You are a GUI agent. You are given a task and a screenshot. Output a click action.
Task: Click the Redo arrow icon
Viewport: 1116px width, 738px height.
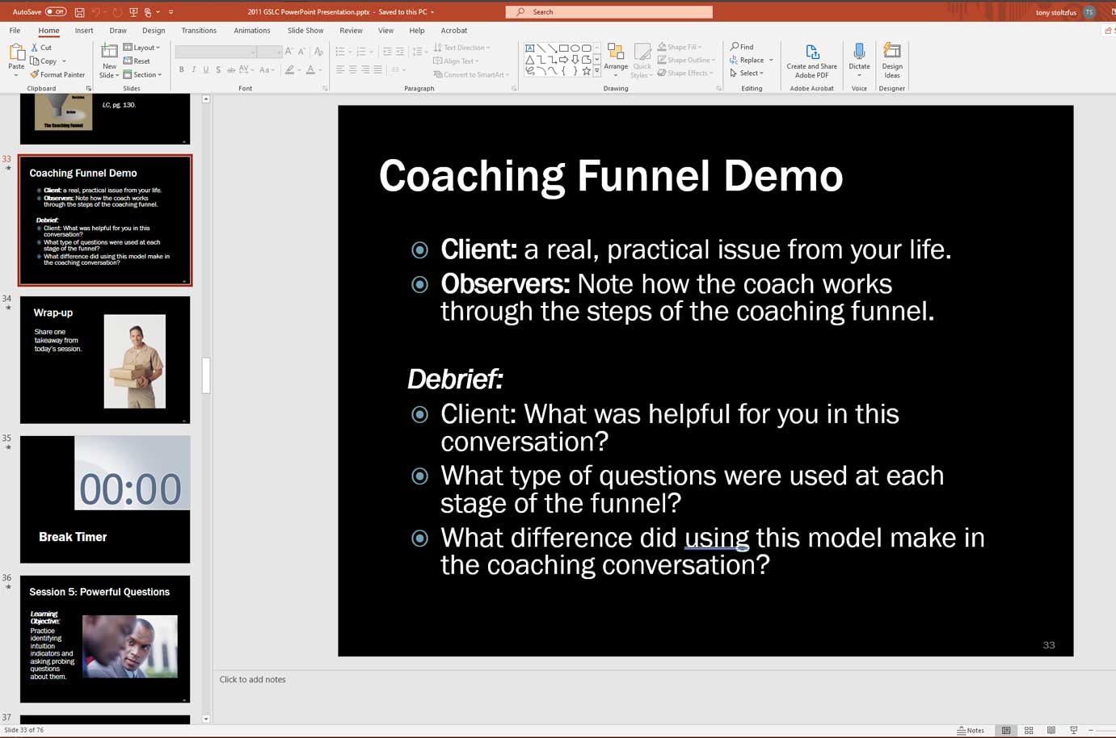(x=117, y=12)
